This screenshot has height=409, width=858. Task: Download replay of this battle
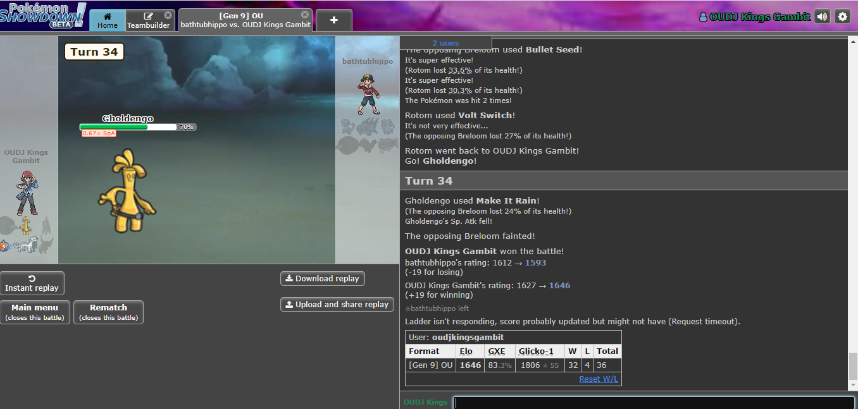[x=323, y=278]
